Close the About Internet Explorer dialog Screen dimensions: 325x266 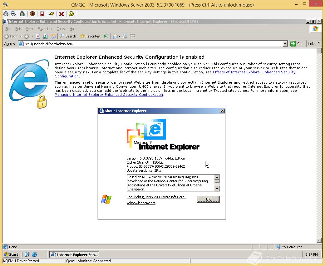pyautogui.click(x=222, y=111)
